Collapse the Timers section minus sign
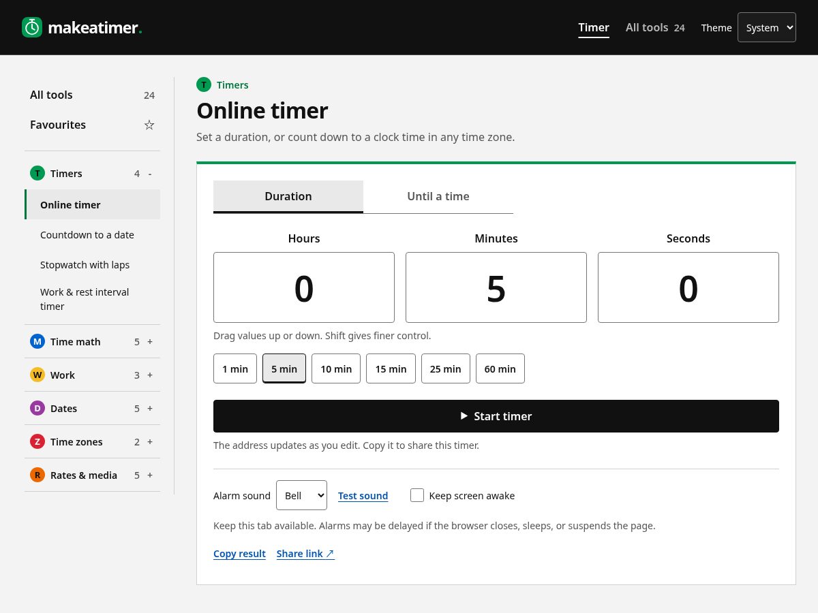The image size is (818, 613). [150, 174]
